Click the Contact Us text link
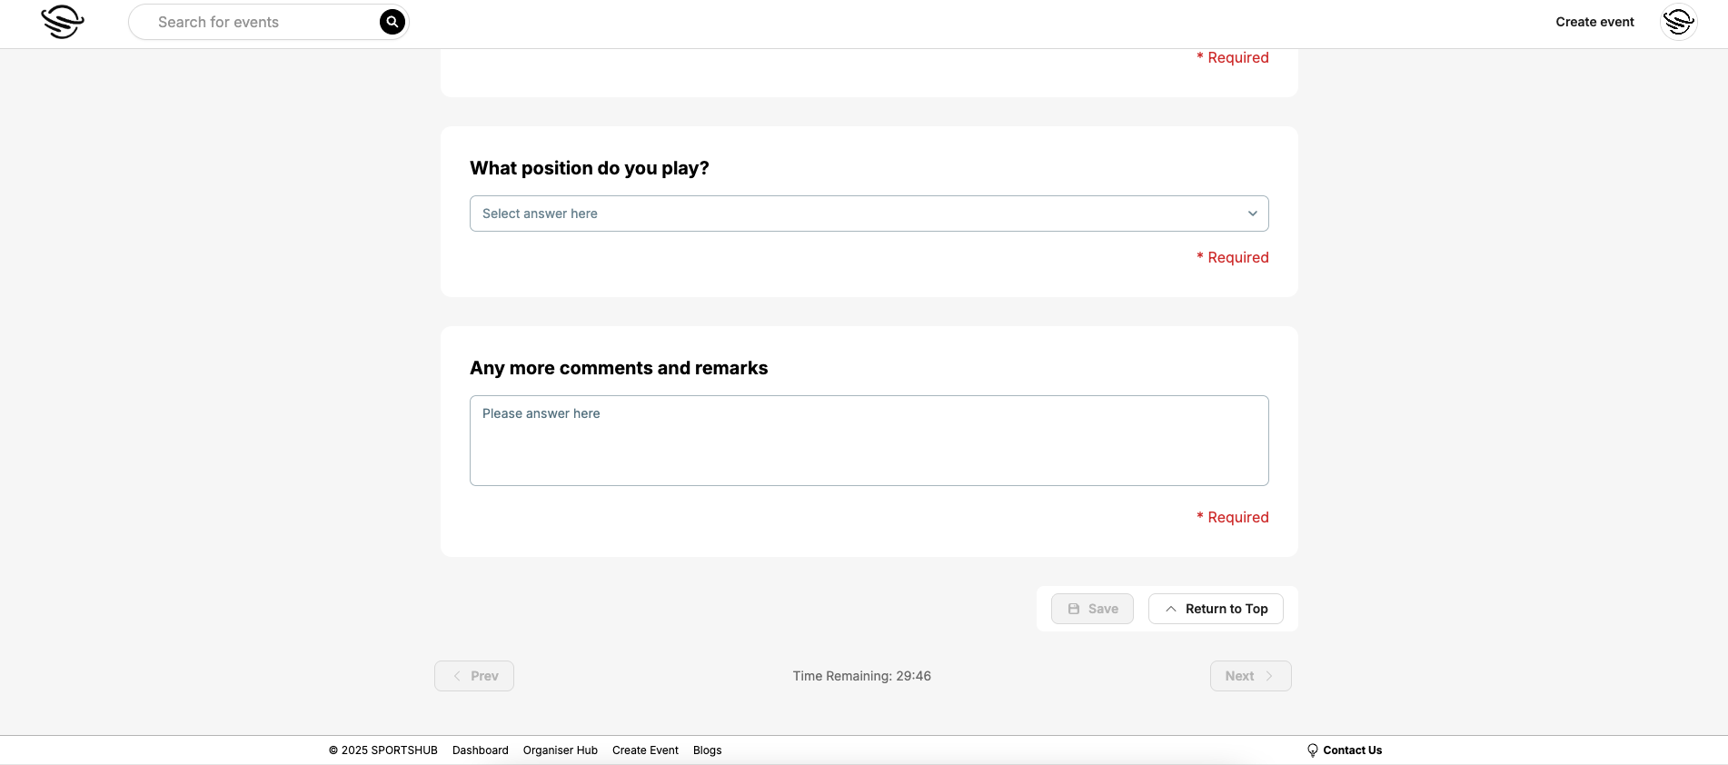 coord(1352,750)
